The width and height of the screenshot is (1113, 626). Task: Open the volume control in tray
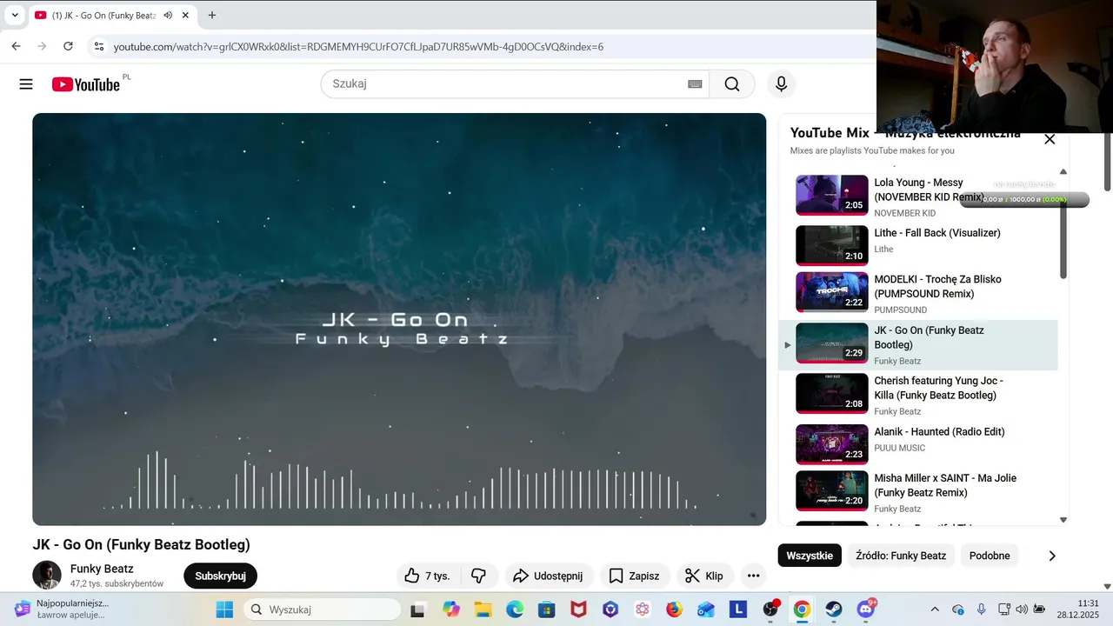coord(1022,609)
